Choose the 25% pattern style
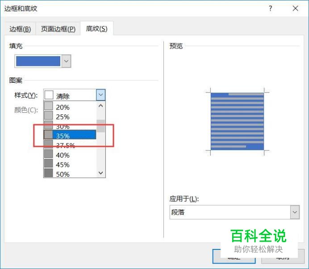This screenshot has width=309, height=269. coord(70,117)
